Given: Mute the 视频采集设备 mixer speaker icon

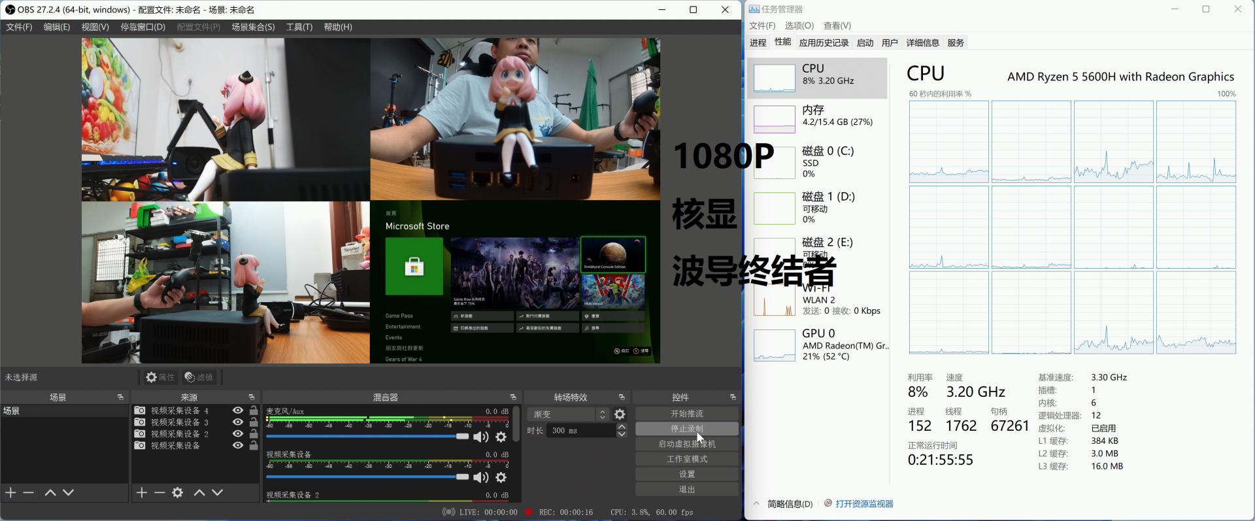Looking at the screenshot, I should coord(481,477).
